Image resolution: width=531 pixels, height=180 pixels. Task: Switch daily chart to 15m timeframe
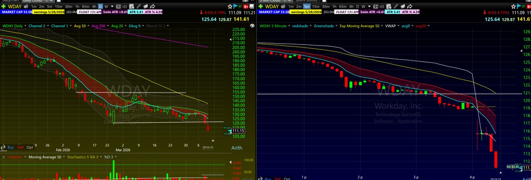coord(58,7)
